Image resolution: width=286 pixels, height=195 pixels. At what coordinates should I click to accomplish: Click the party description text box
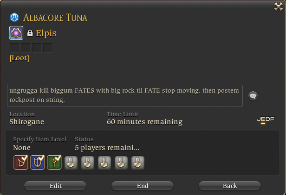(125, 96)
